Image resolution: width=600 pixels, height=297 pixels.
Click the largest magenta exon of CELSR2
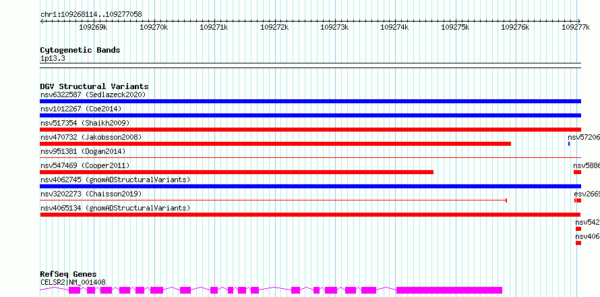tap(449, 290)
